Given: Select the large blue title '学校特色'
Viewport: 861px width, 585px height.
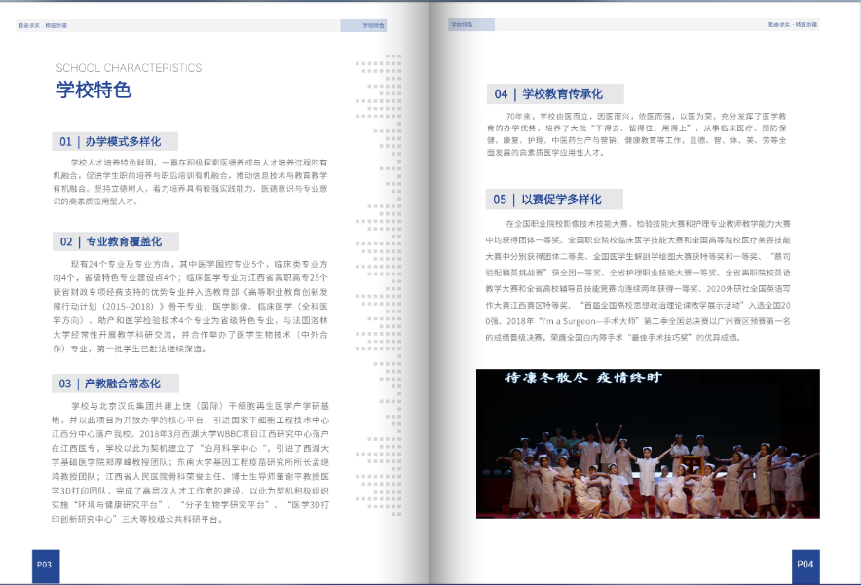Looking at the screenshot, I should (x=94, y=90).
